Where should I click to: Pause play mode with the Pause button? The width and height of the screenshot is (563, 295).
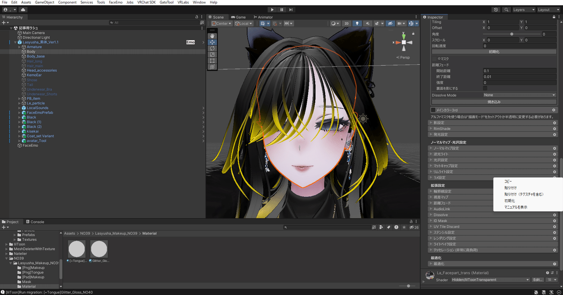tap(281, 9)
